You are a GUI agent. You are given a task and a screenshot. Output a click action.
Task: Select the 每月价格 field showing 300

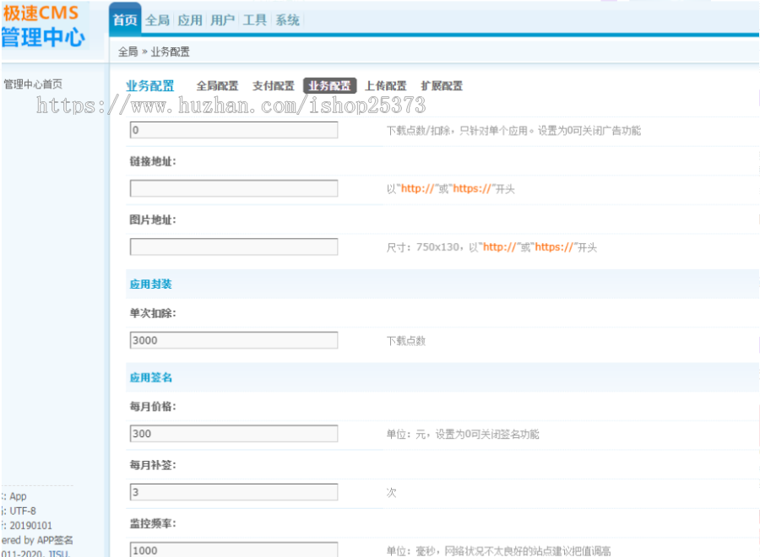point(234,434)
